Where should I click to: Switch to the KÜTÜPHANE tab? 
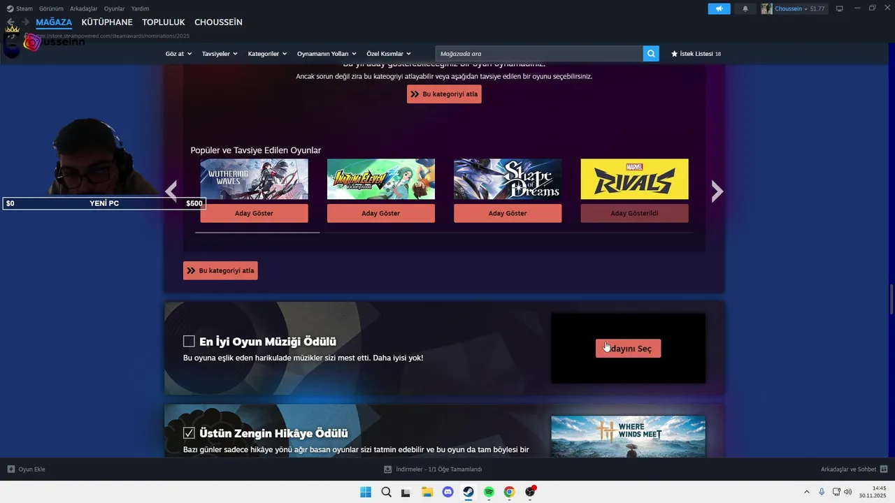(x=107, y=22)
